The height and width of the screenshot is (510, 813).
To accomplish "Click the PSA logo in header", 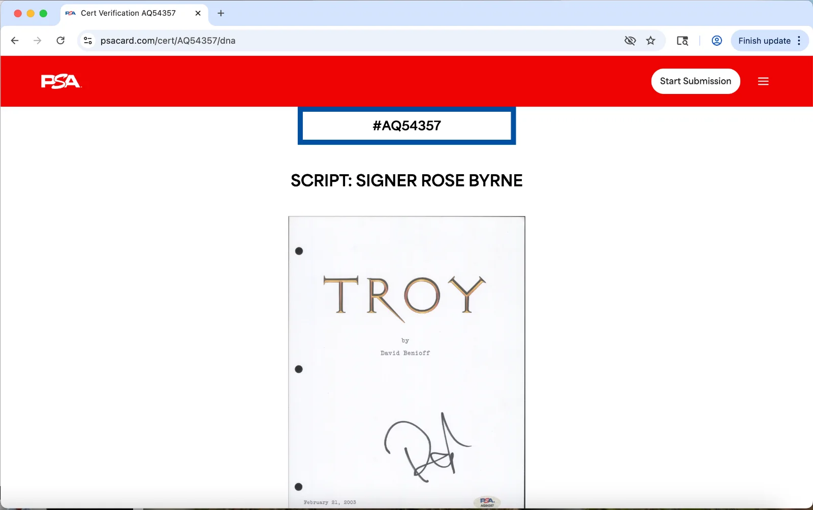I will click(x=61, y=81).
